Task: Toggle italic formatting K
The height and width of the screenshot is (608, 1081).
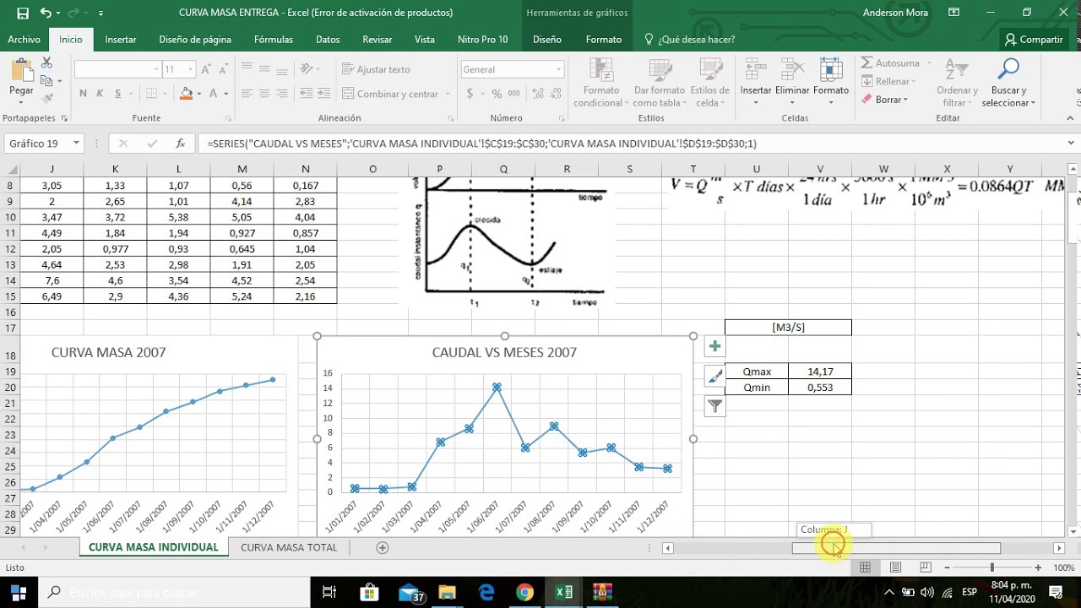Action: 101,94
